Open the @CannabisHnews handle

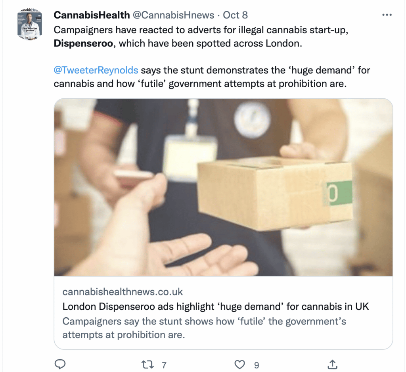tap(174, 15)
